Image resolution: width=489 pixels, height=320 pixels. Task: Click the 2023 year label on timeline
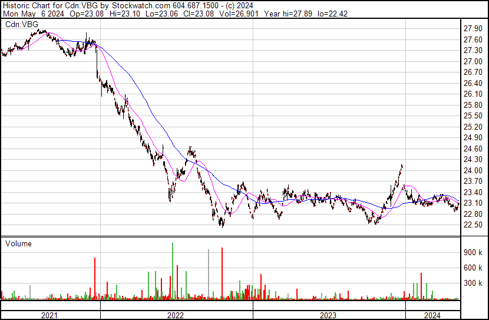(328, 315)
